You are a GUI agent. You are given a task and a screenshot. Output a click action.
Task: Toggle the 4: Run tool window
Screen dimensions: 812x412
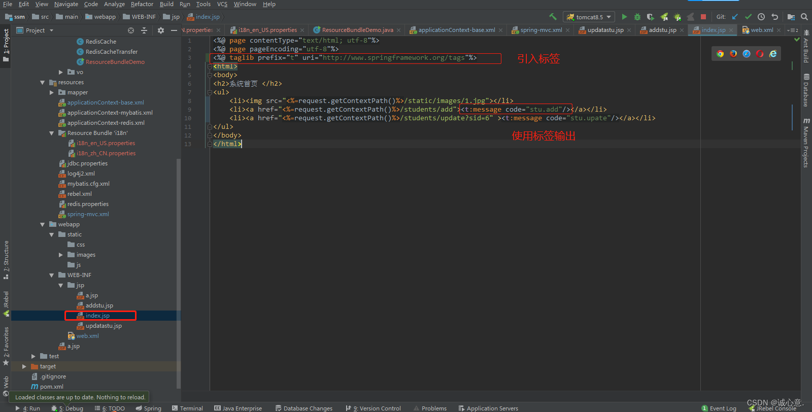(27, 408)
